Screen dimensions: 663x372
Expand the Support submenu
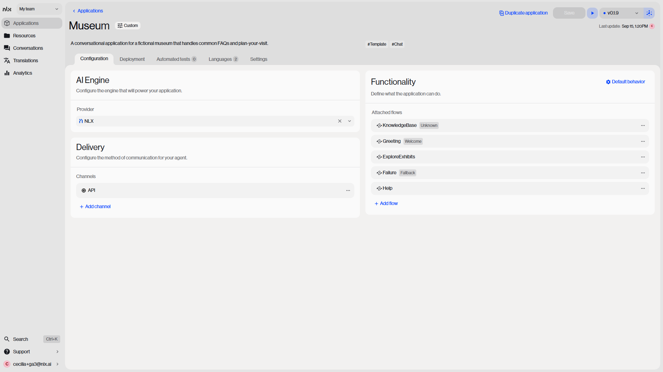pyautogui.click(x=57, y=352)
